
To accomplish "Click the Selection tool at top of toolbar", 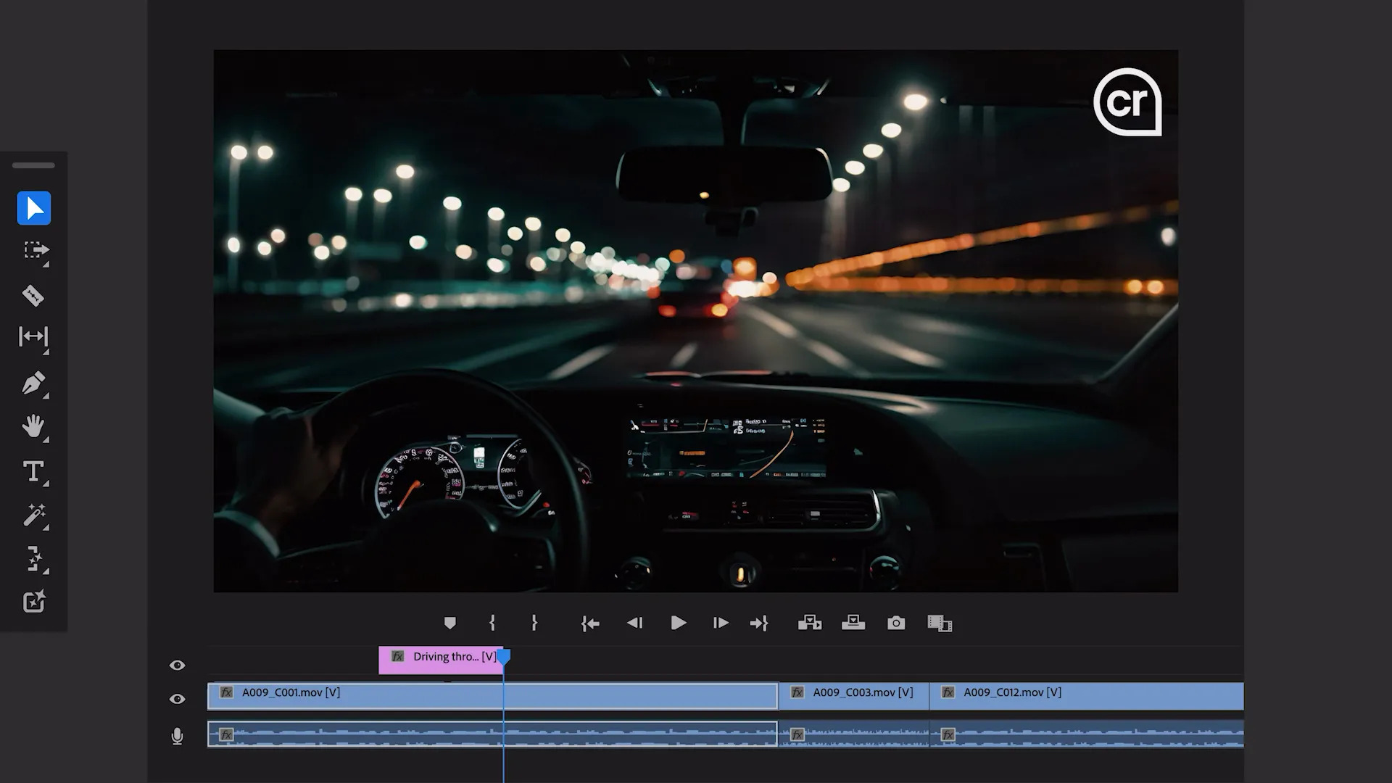I will [34, 208].
